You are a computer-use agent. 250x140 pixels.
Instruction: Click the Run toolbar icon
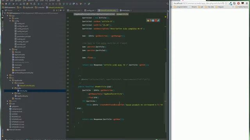(x=50, y=4)
